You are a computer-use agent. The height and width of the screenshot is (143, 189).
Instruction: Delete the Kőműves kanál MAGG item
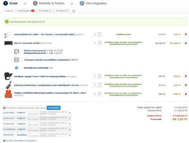[186, 85]
